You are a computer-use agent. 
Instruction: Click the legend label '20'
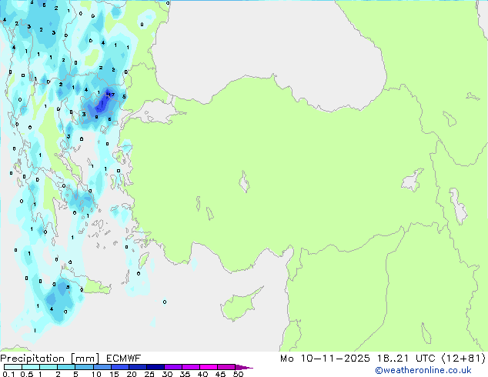pyautogui.click(x=132, y=374)
